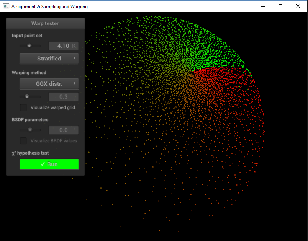This screenshot has width=308, height=241.
Task: Close the Sampling and Warping window
Action: [298, 6]
